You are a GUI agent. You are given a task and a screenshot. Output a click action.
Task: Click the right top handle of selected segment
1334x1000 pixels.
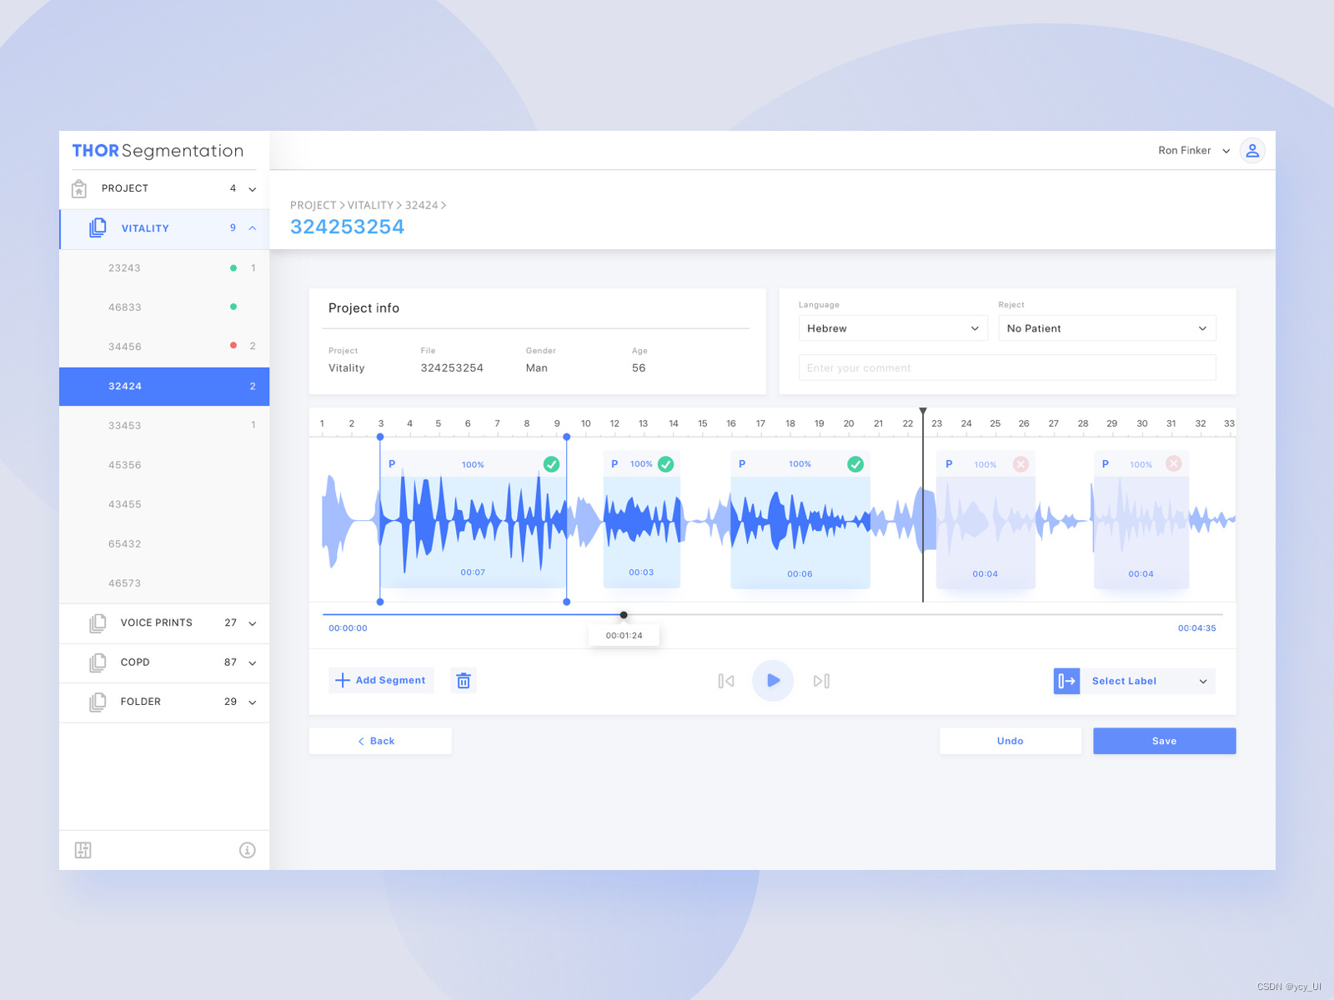[x=567, y=437]
